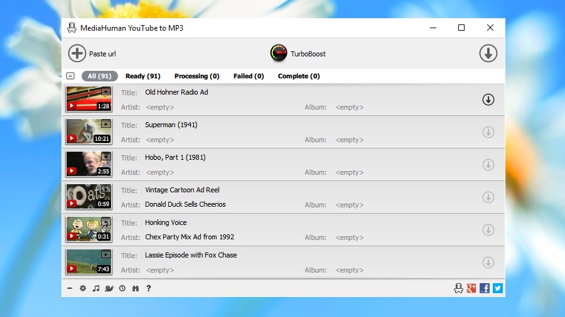The width and height of the screenshot is (565, 317).
Task: Edit artist 'Chex Party Mix Ad from 1992'
Action: click(190, 237)
